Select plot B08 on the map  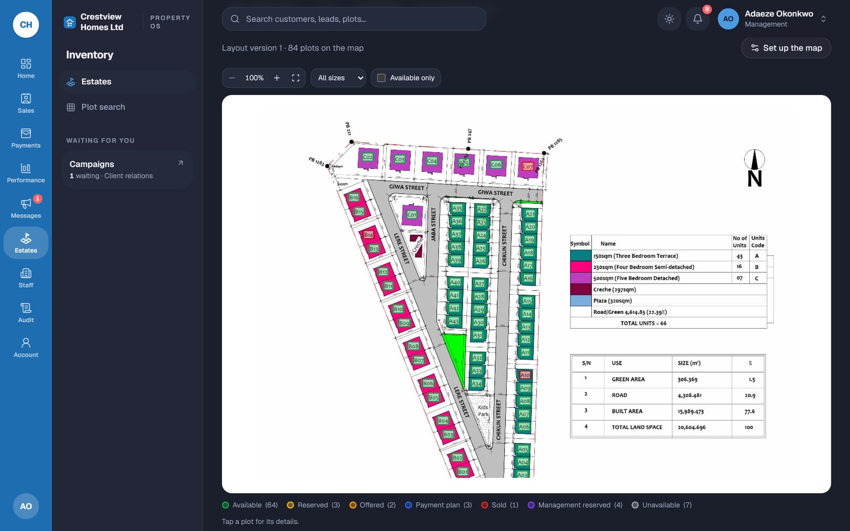click(x=413, y=346)
